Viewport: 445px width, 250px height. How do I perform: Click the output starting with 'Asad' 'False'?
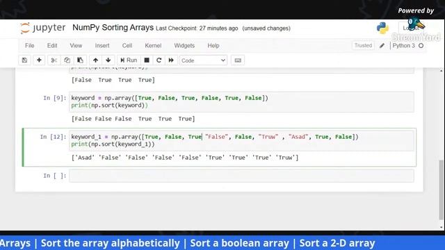tap(185, 158)
